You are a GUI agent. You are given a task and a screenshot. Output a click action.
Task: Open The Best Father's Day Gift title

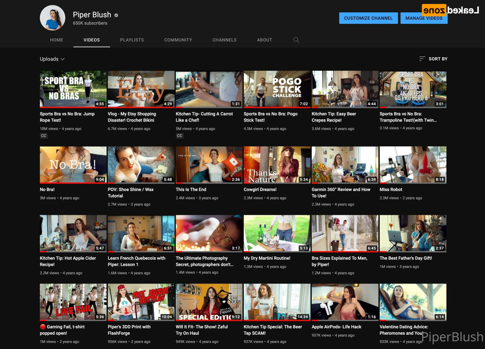pos(406,258)
